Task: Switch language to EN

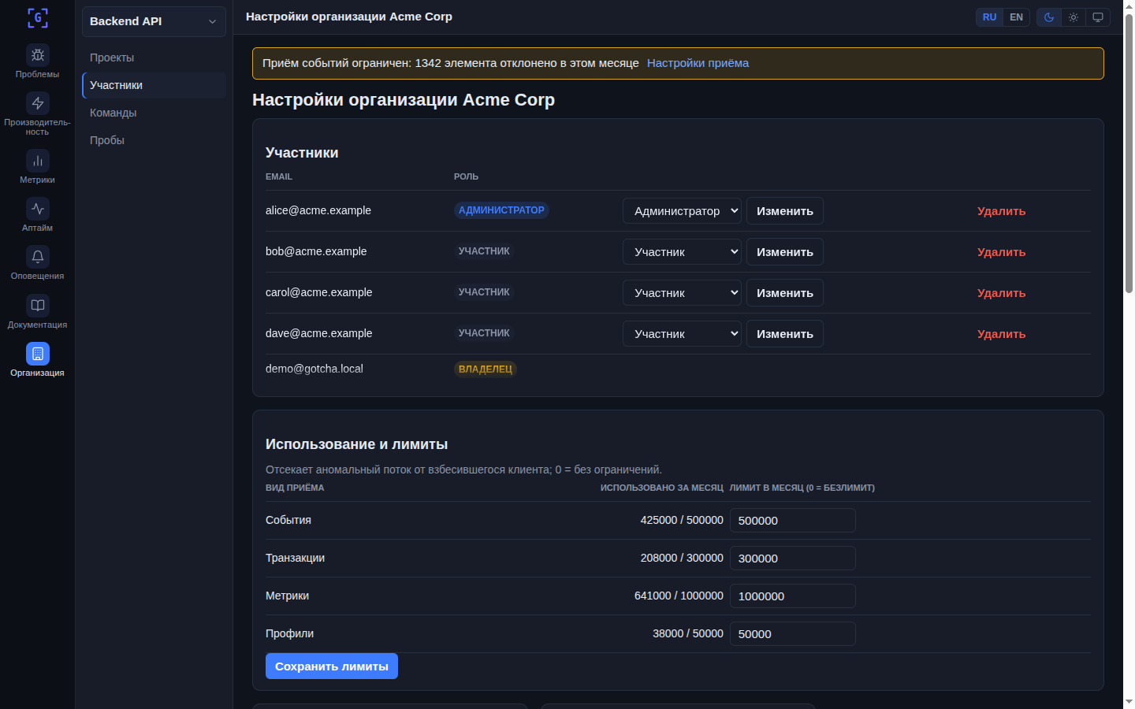Action: tap(1017, 17)
